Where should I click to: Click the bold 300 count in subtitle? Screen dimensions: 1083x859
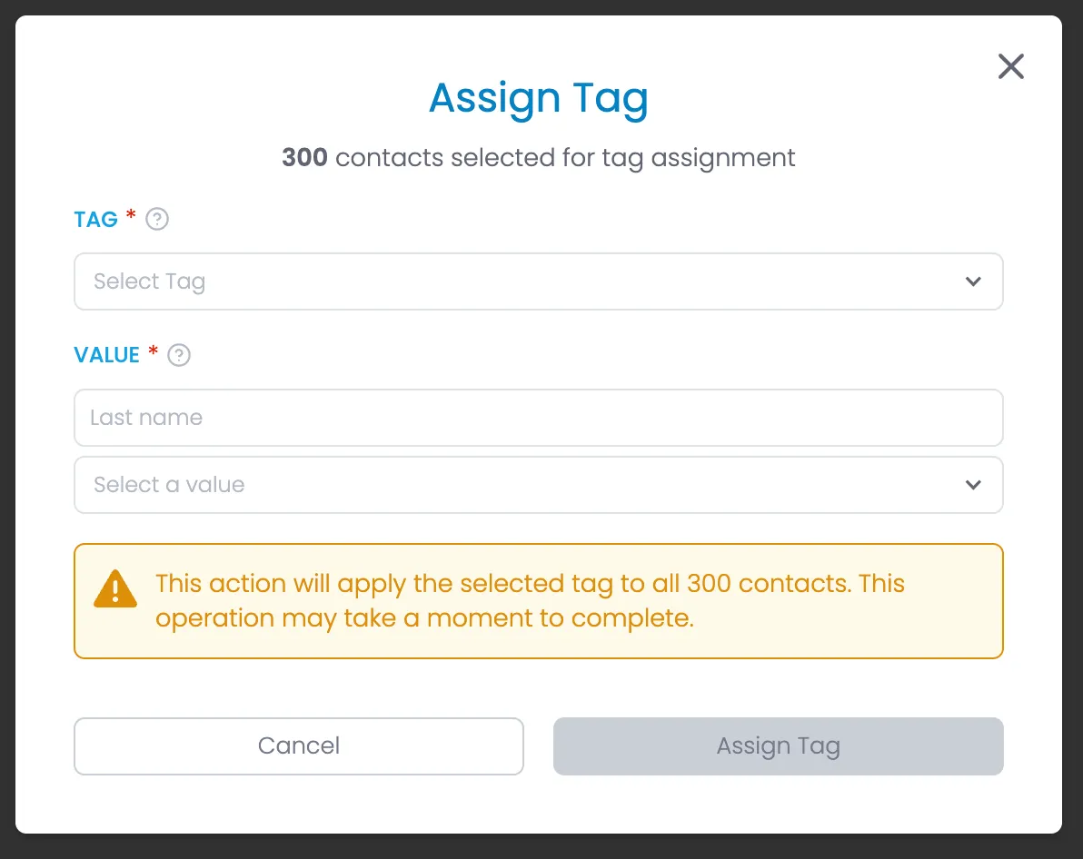(303, 157)
